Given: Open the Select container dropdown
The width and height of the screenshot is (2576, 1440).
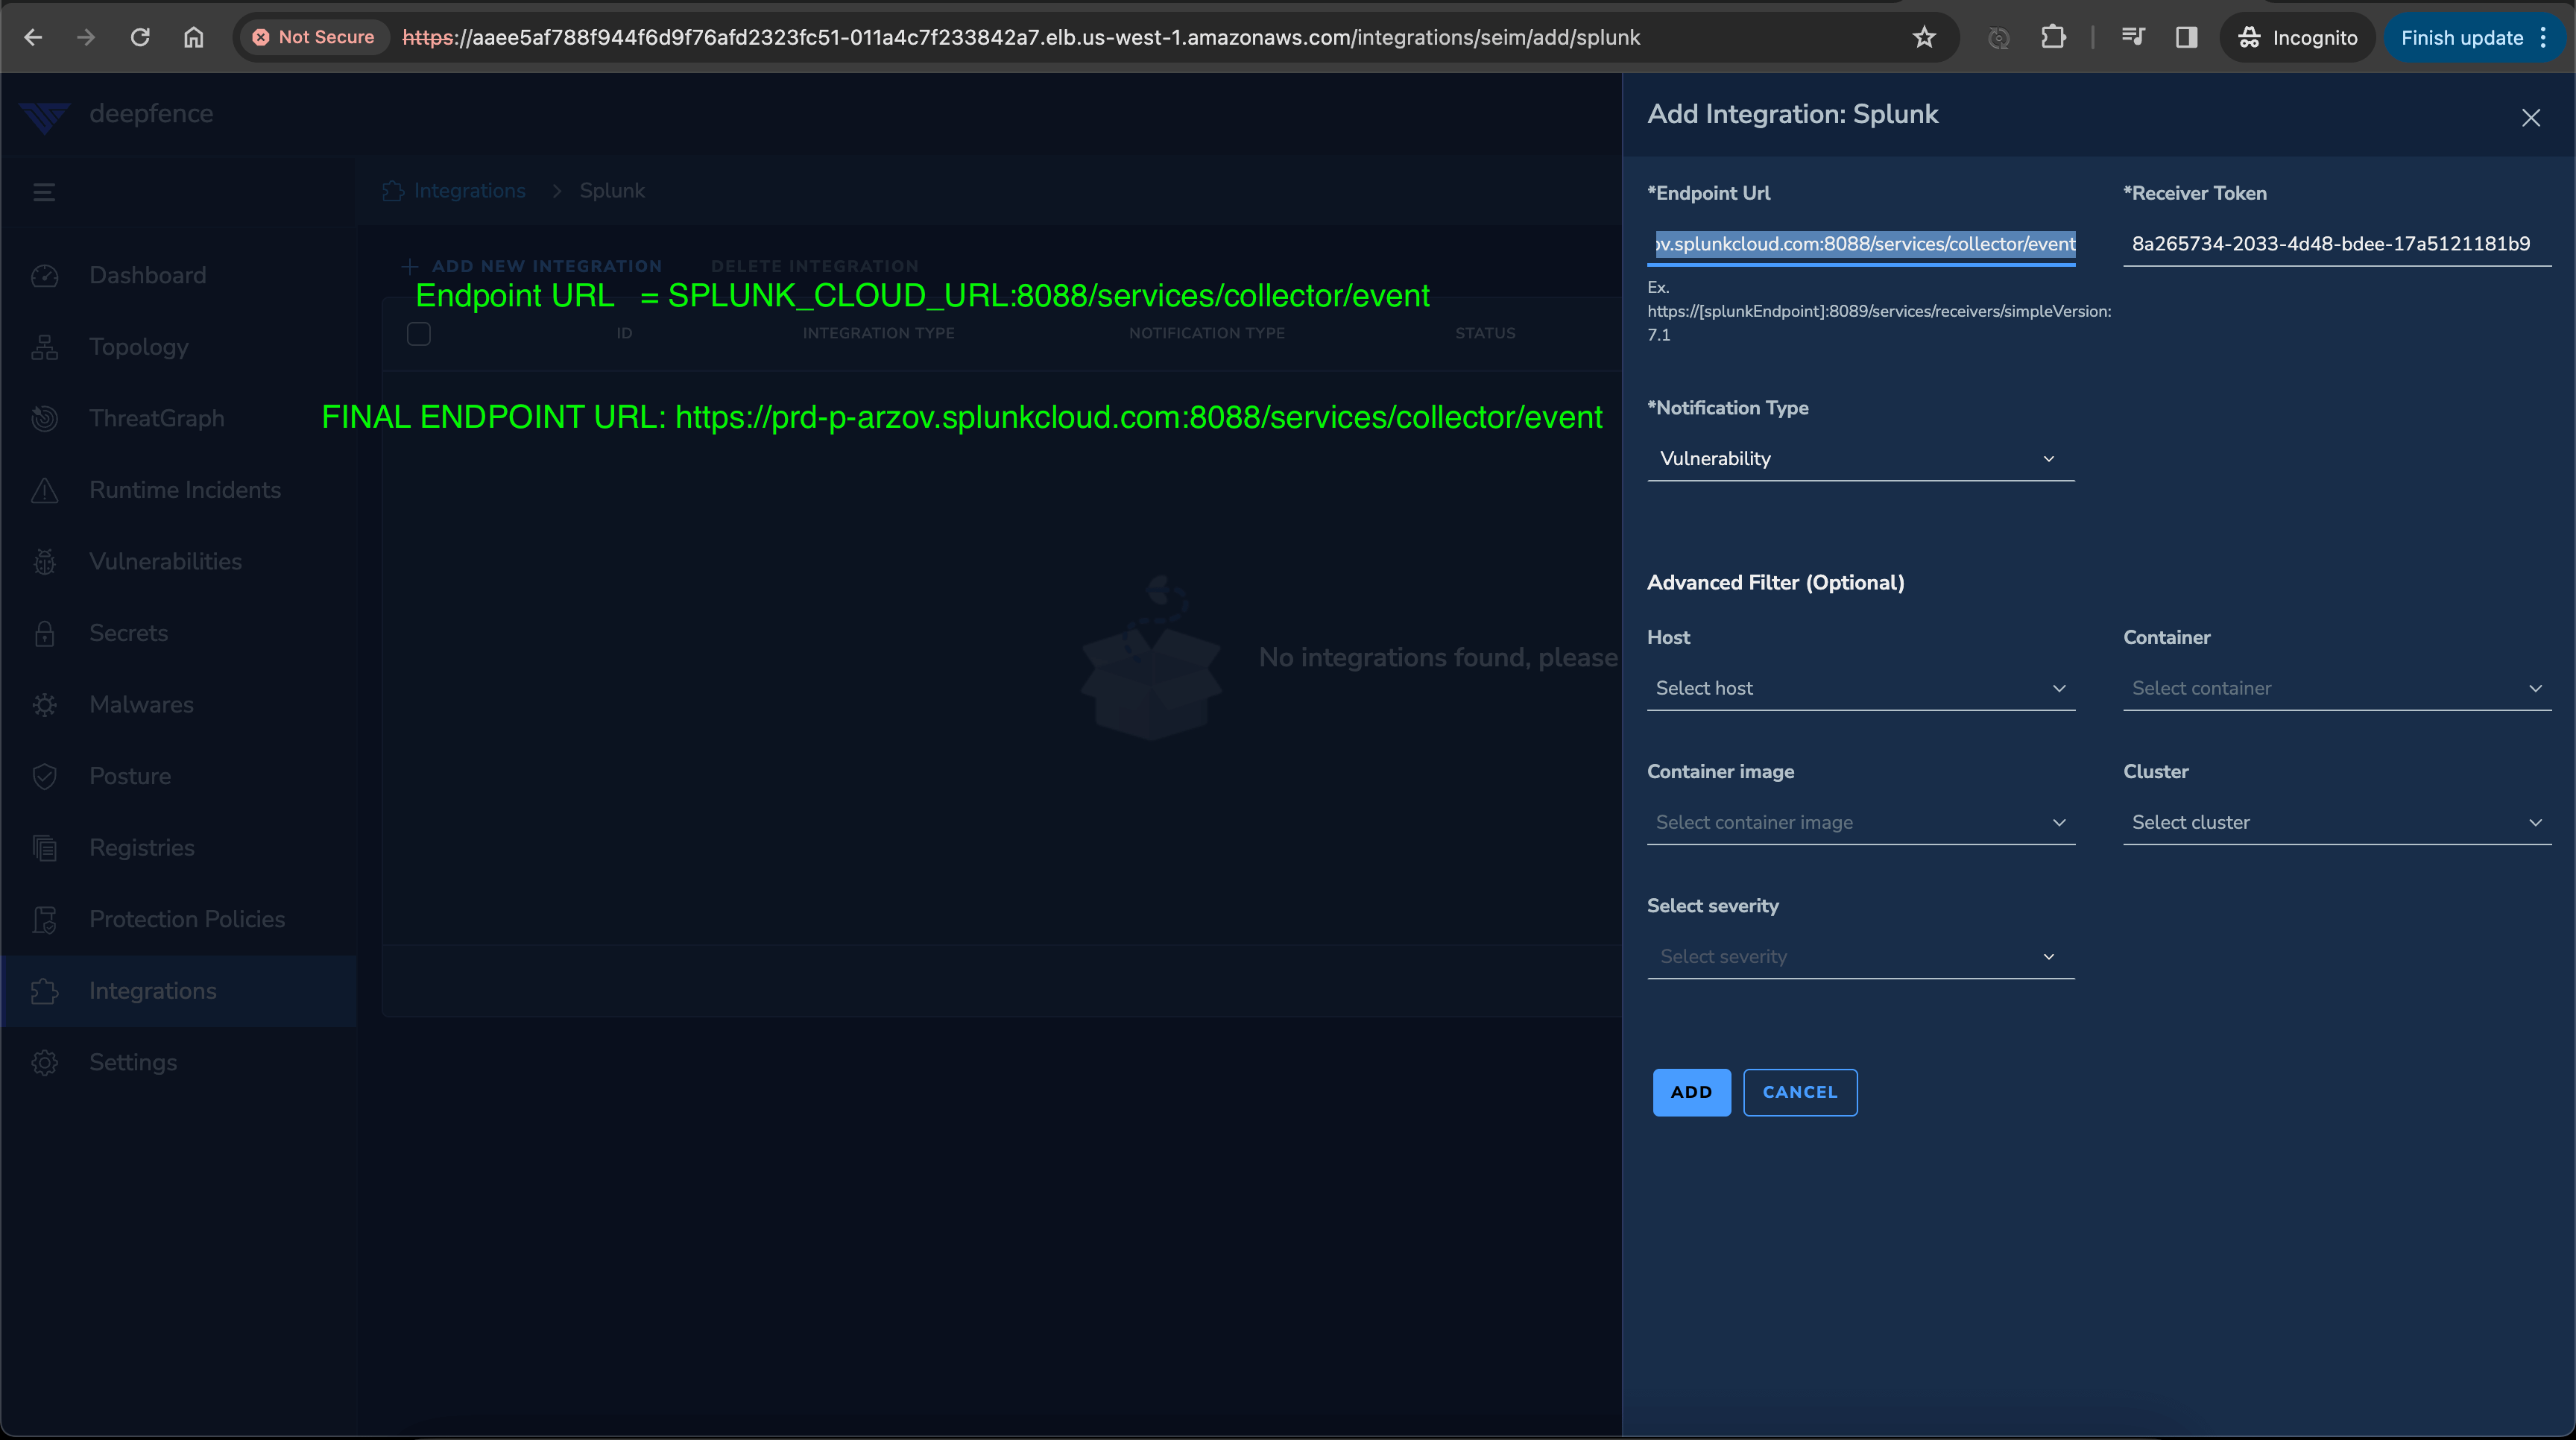Looking at the screenshot, I should click(x=2337, y=688).
